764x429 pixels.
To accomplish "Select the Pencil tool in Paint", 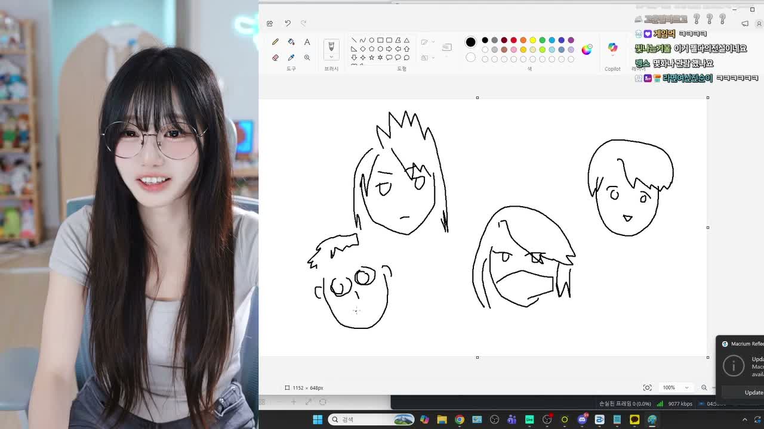I will 275,42.
